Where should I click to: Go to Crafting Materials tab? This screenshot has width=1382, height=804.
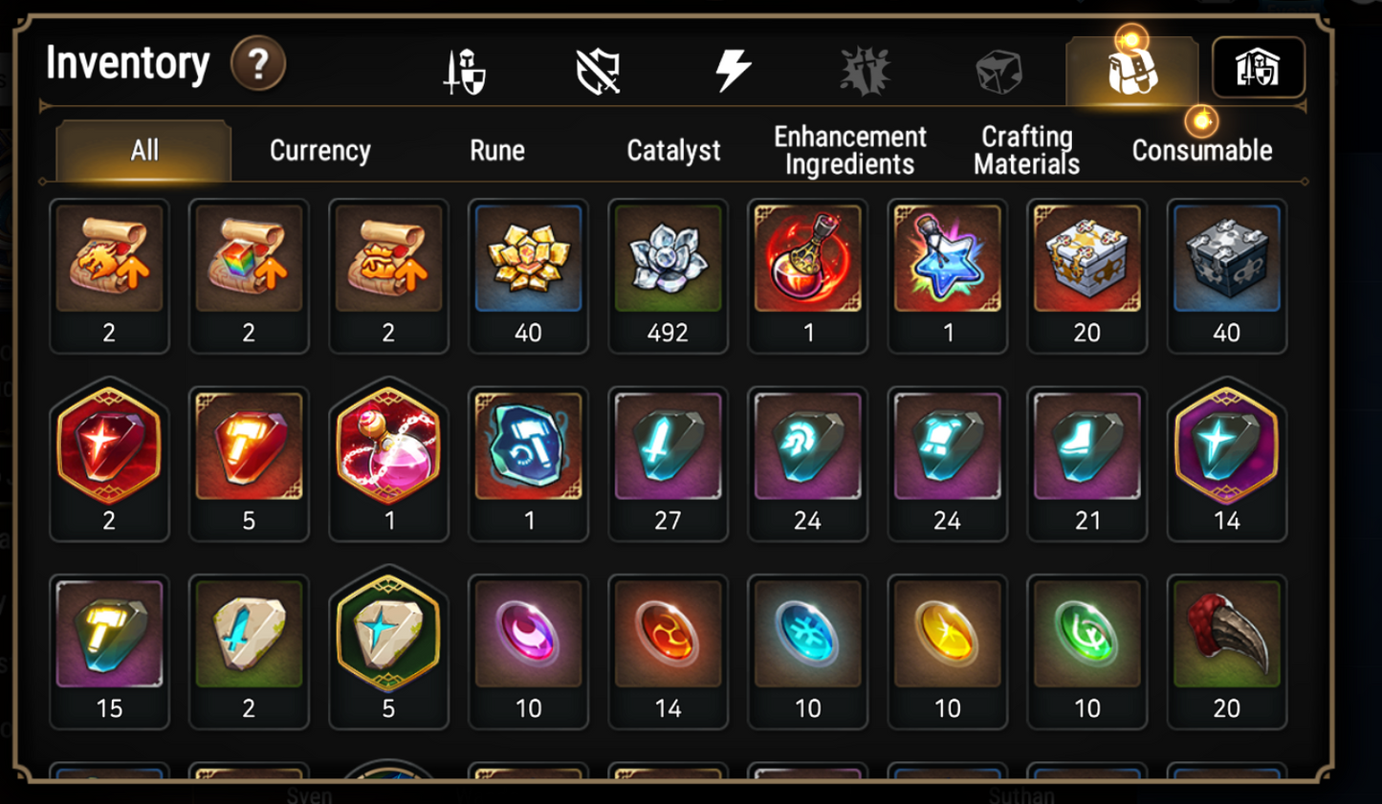(1026, 150)
